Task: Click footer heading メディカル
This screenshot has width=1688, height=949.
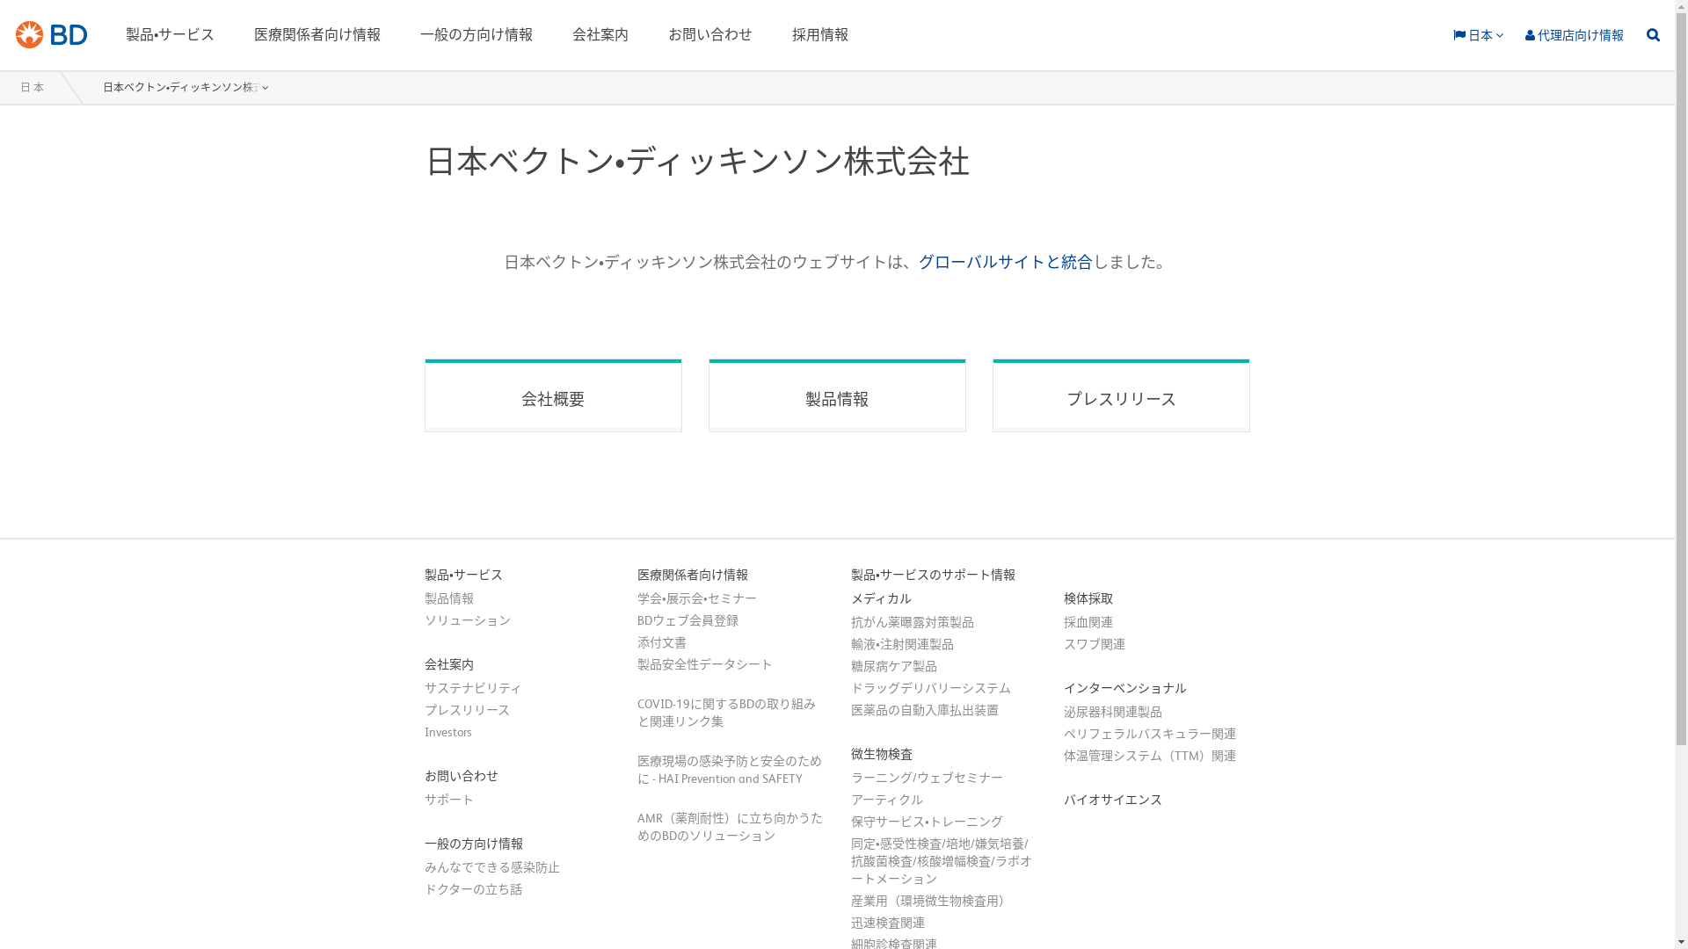Action: click(x=881, y=598)
